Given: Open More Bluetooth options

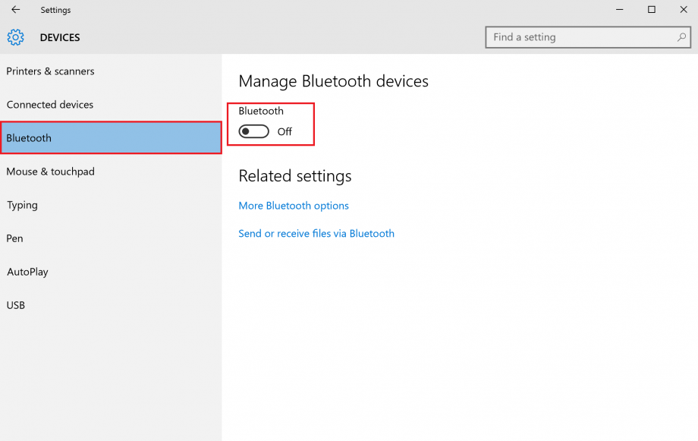Looking at the screenshot, I should [294, 205].
